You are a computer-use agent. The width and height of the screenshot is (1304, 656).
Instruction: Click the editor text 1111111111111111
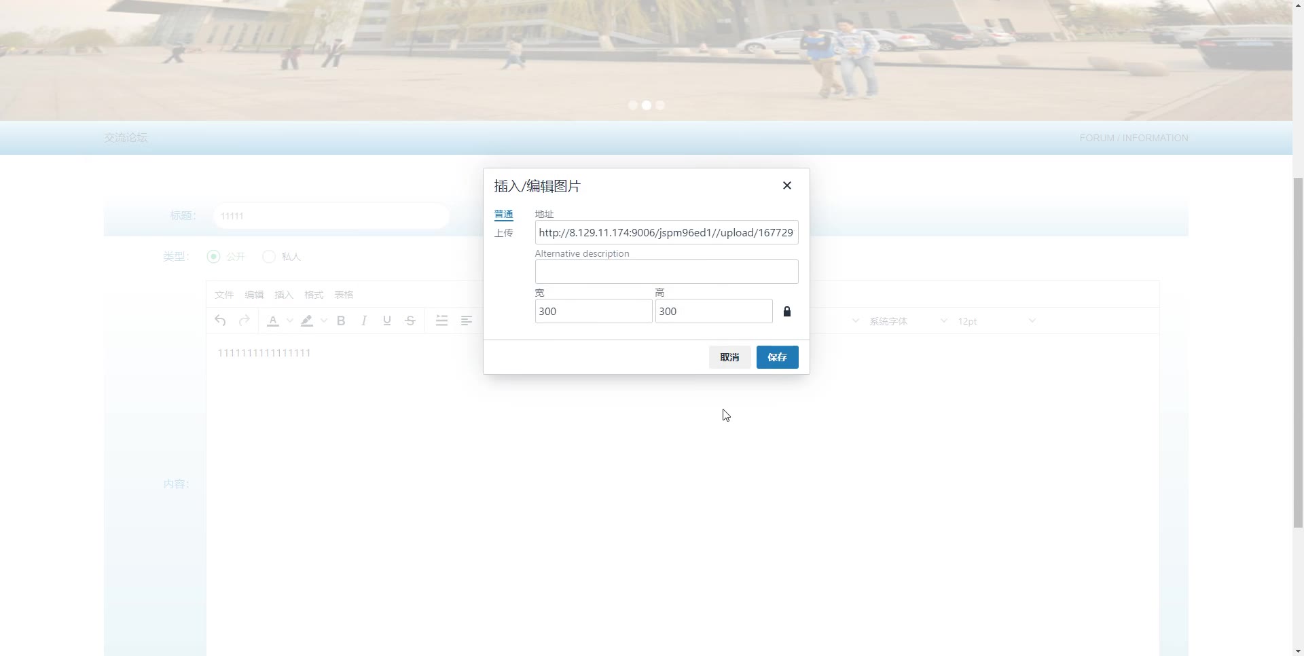click(x=264, y=353)
